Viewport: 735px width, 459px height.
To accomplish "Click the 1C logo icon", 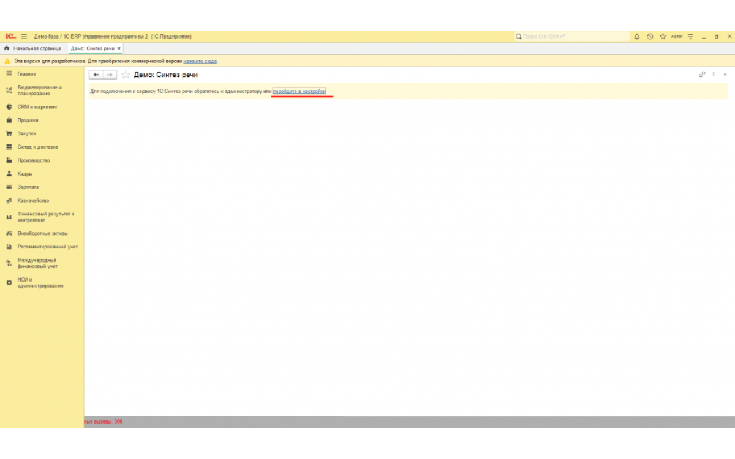I will tap(10, 37).
